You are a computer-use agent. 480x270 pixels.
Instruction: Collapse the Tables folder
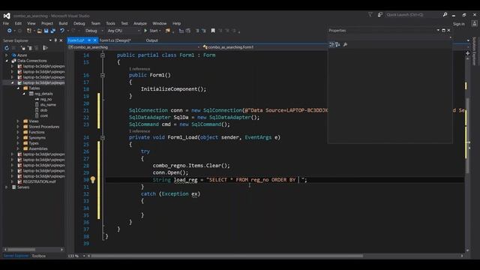tap(18, 88)
